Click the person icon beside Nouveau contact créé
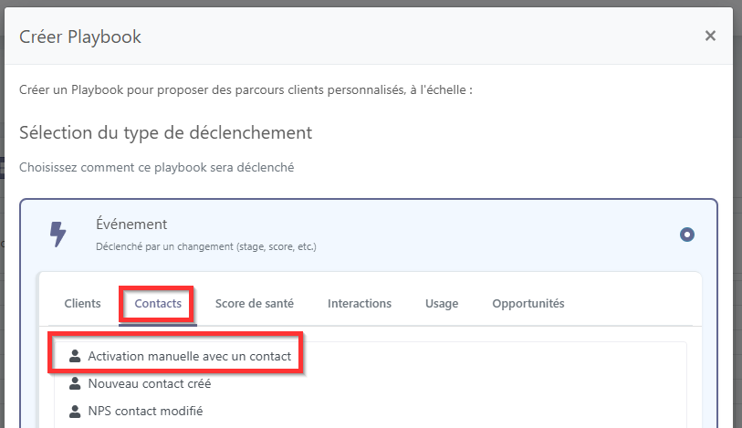The image size is (742, 428). pyautogui.click(x=75, y=383)
